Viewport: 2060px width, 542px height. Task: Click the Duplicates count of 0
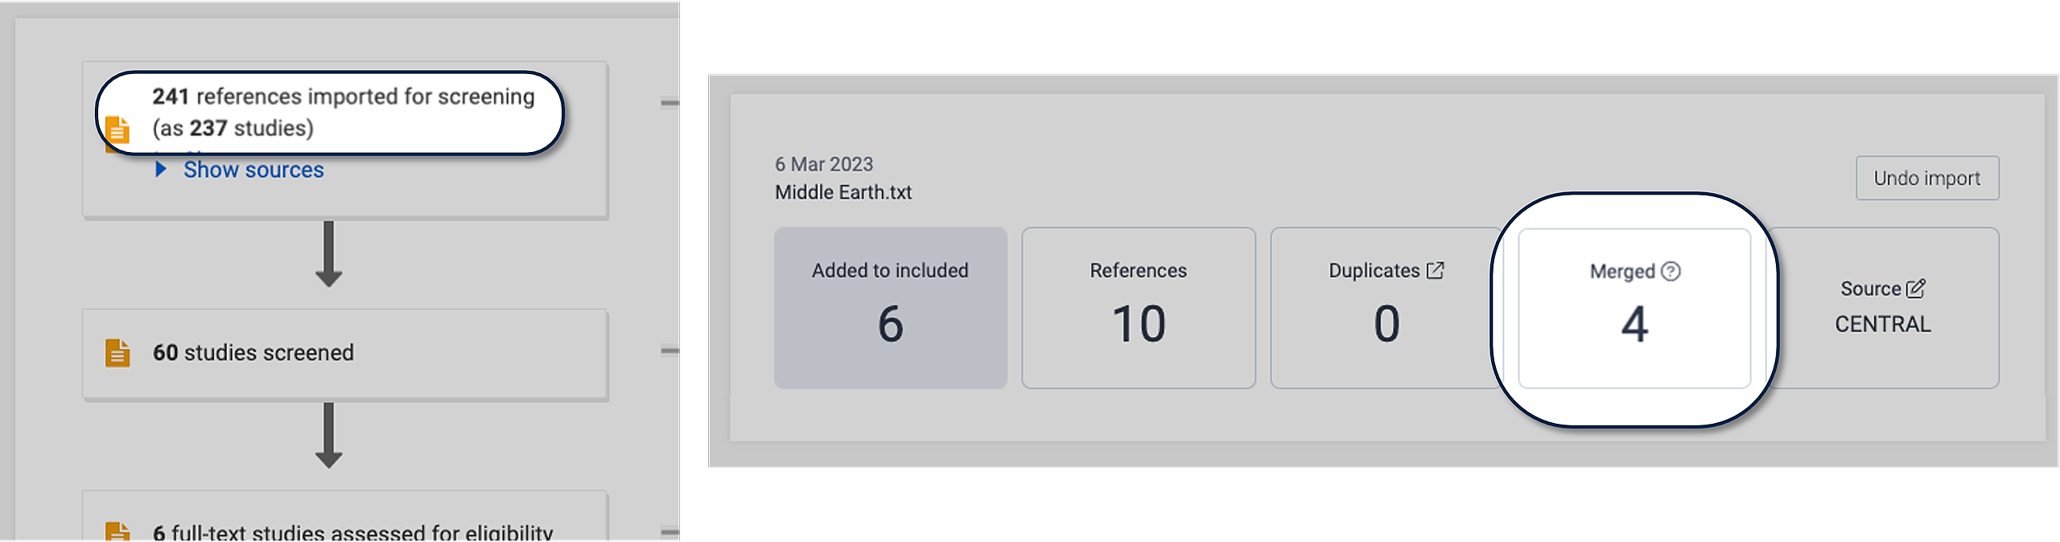[x=1386, y=324]
